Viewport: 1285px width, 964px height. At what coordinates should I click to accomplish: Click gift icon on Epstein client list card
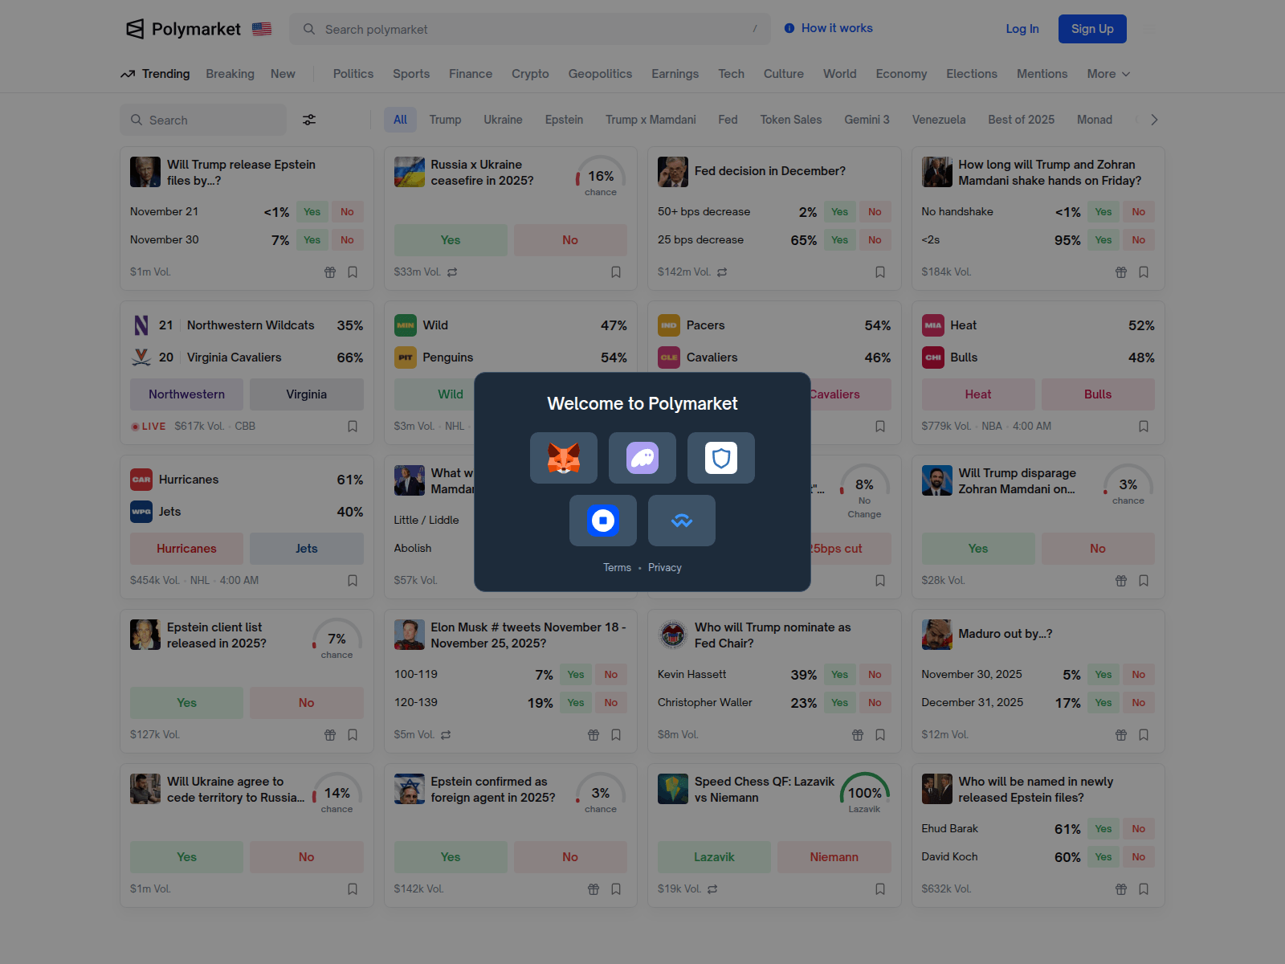click(330, 735)
